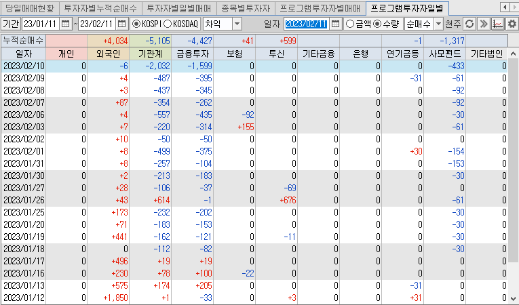The height and width of the screenshot is (305, 519).
Task: Click scrollbar up arrow of table
Action: pyautogui.click(x=513, y=54)
